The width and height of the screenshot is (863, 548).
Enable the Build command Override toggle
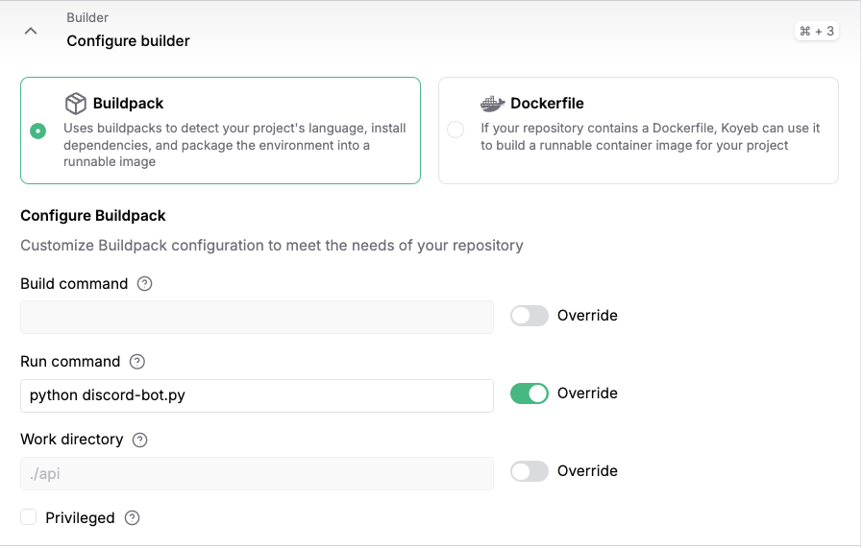529,316
